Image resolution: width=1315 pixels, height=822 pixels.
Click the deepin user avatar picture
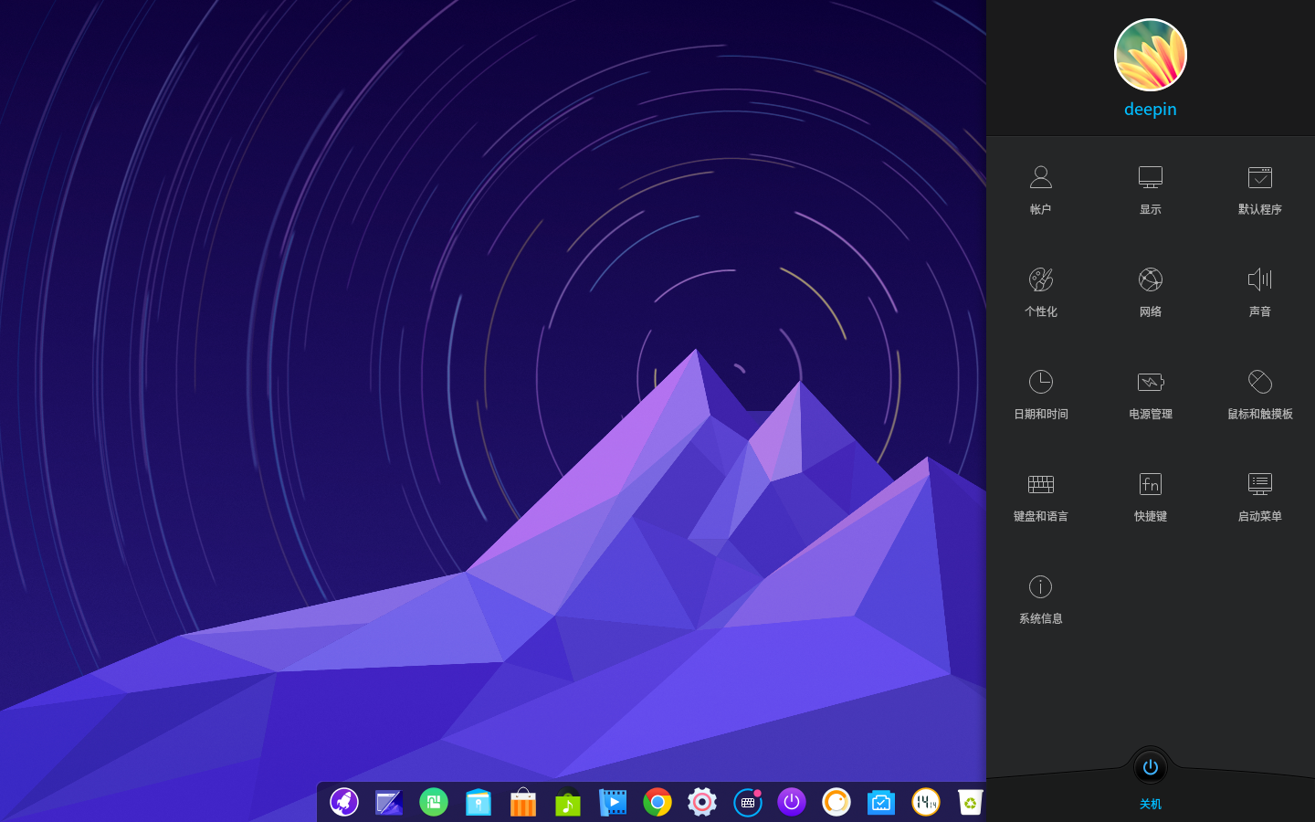pos(1150,55)
